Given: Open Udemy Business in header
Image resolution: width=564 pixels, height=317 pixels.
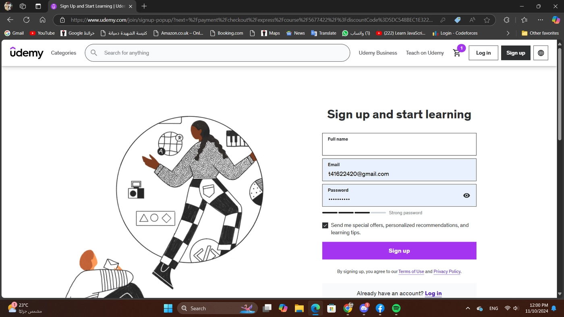Looking at the screenshot, I should (378, 53).
